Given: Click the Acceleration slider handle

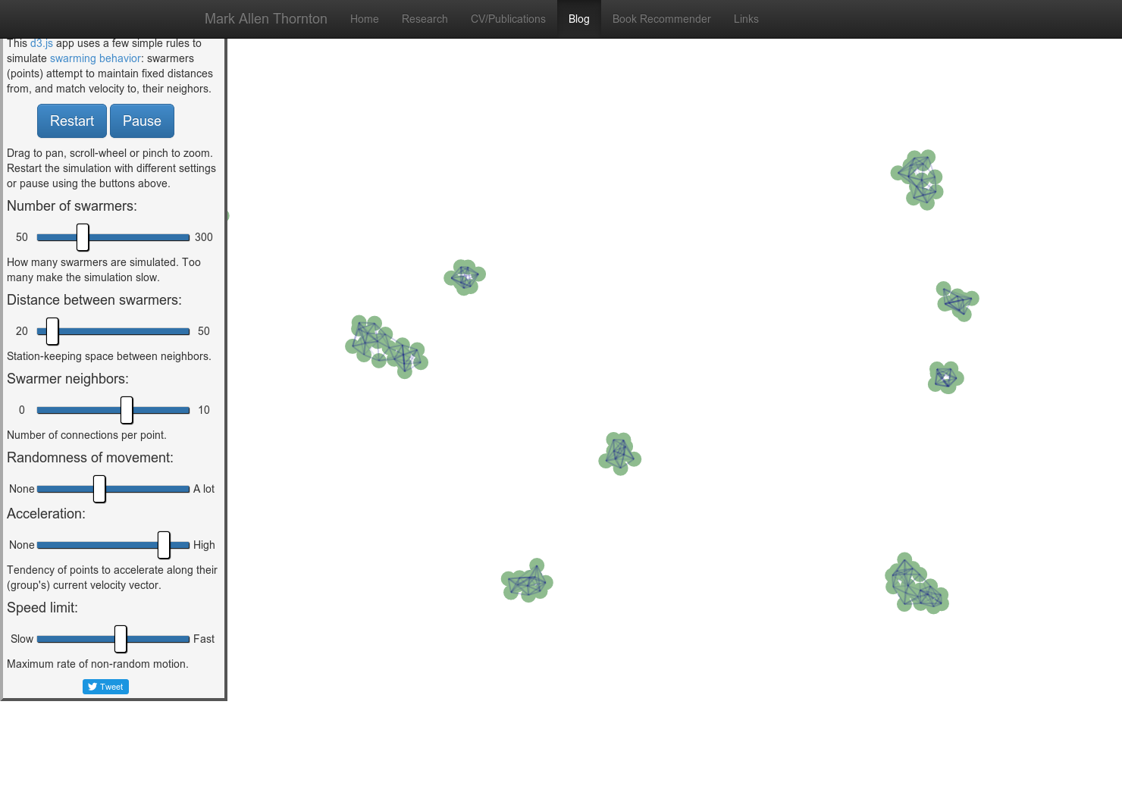Looking at the screenshot, I should (x=164, y=544).
